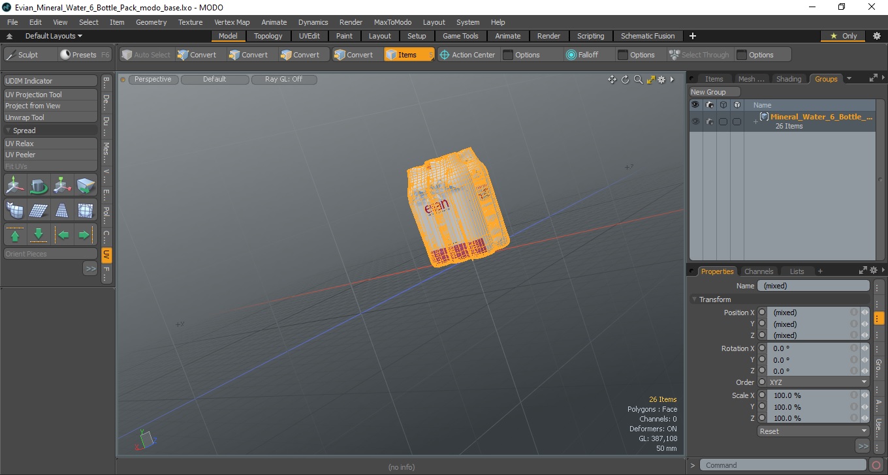Toggle Order channel keyframe dot
Screen dimensions: 888x475
pyautogui.click(x=762, y=382)
